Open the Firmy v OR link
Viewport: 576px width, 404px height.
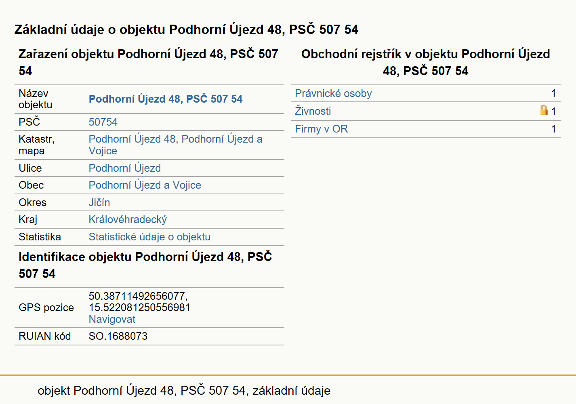(x=322, y=129)
